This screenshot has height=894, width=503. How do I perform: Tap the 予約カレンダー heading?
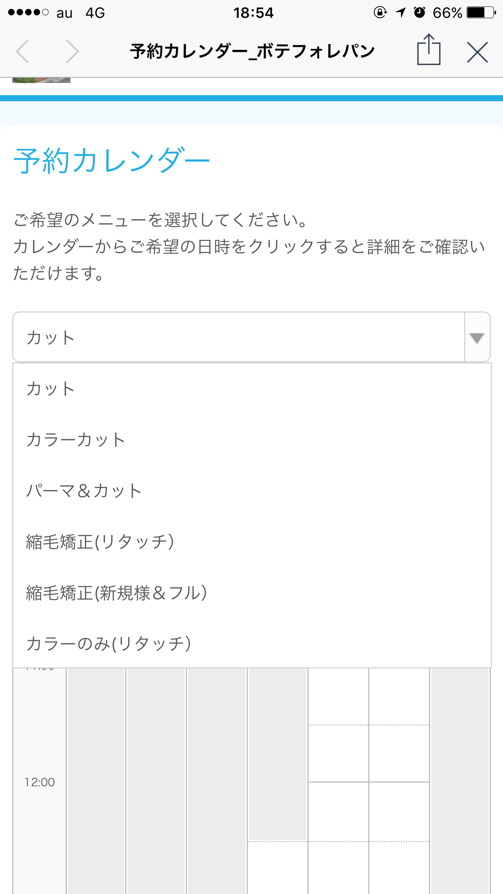click(x=112, y=161)
